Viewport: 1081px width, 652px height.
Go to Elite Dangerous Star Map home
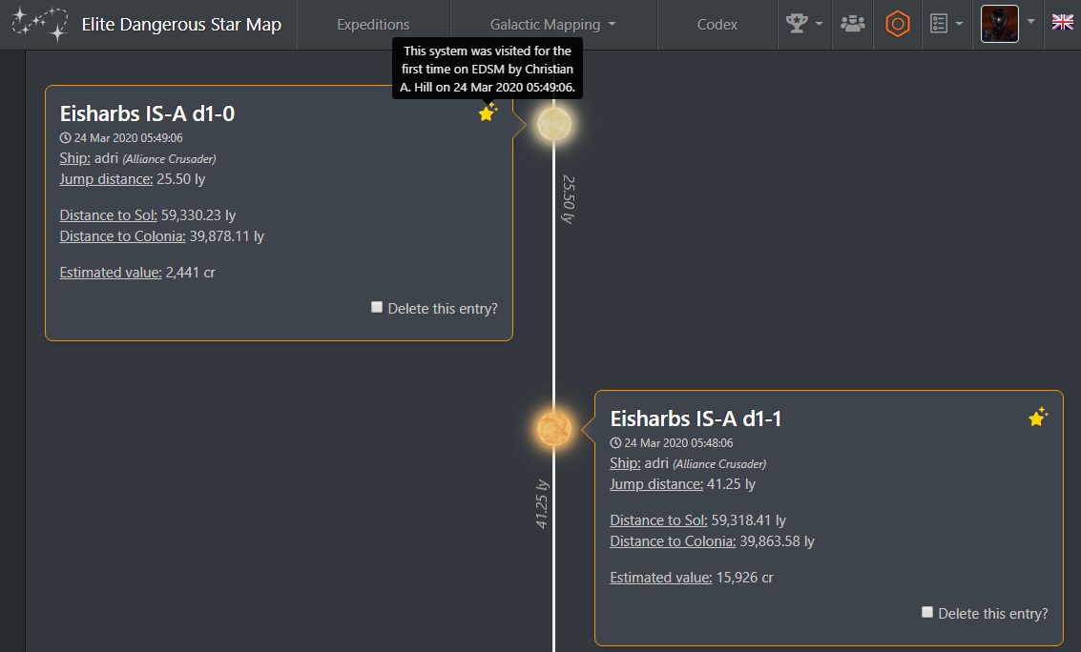[x=181, y=24]
